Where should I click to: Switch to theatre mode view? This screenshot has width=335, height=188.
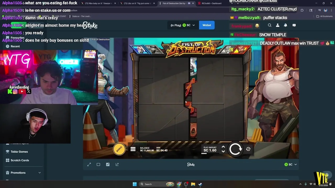98,164
